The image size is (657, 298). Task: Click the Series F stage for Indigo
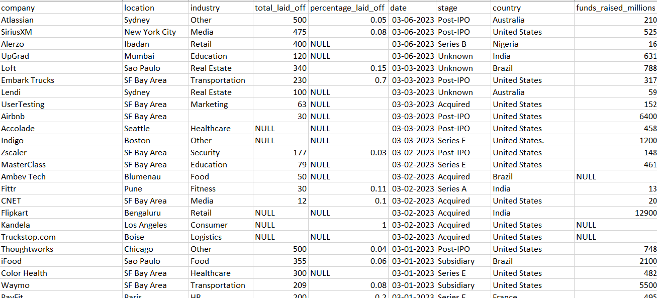pyautogui.click(x=463, y=140)
